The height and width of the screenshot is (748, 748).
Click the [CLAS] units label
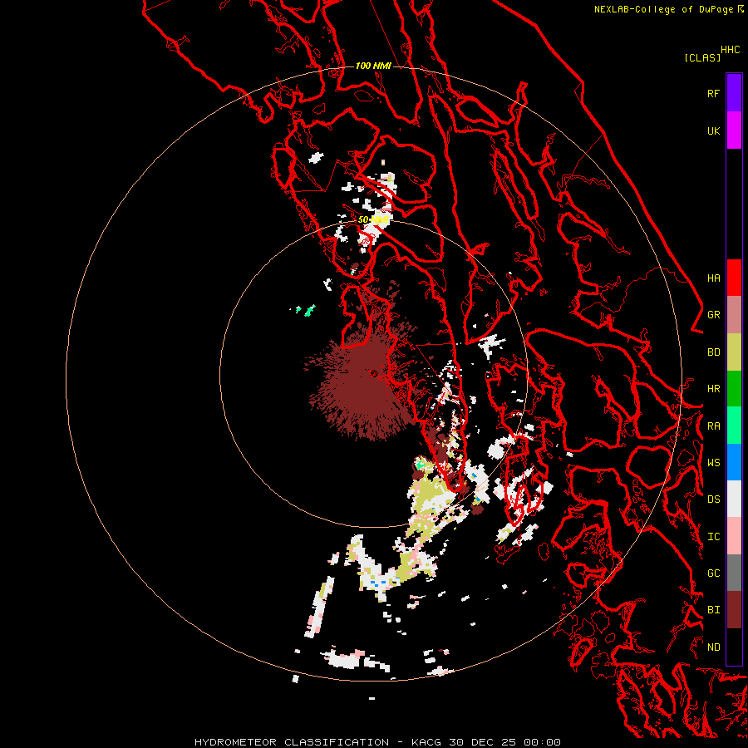(702, 57)
